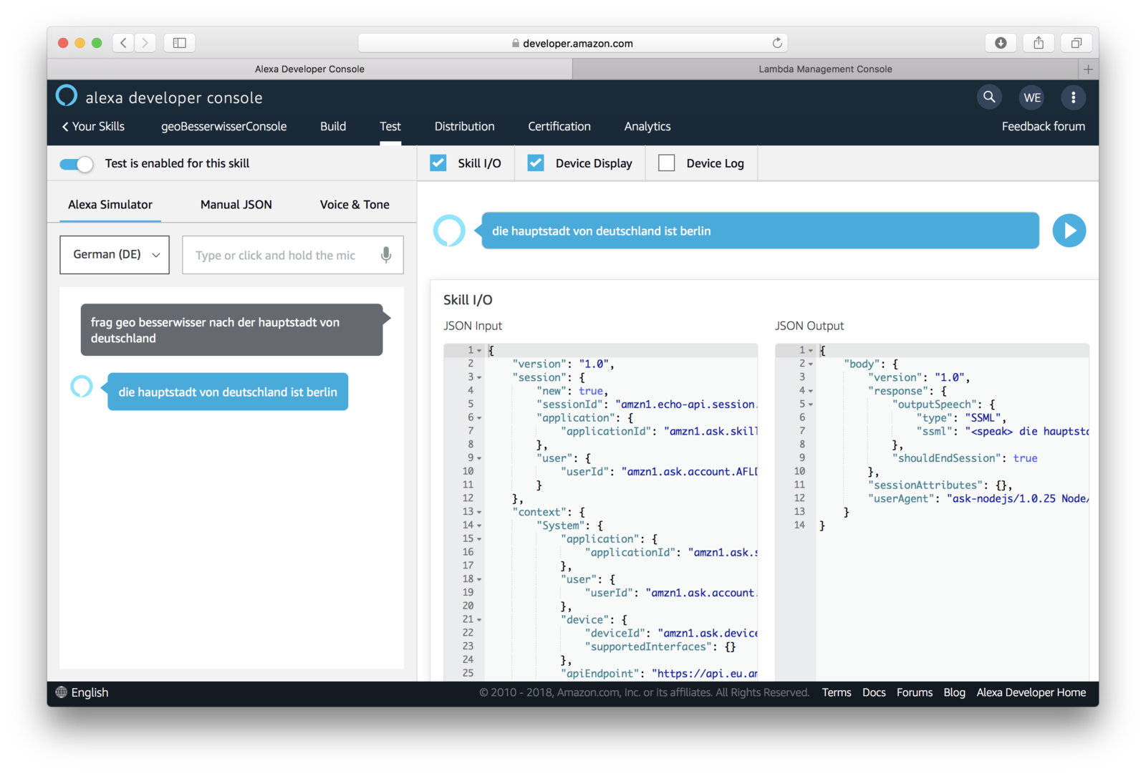Select the Alexa Developer Console browser tab

(309, 69)
